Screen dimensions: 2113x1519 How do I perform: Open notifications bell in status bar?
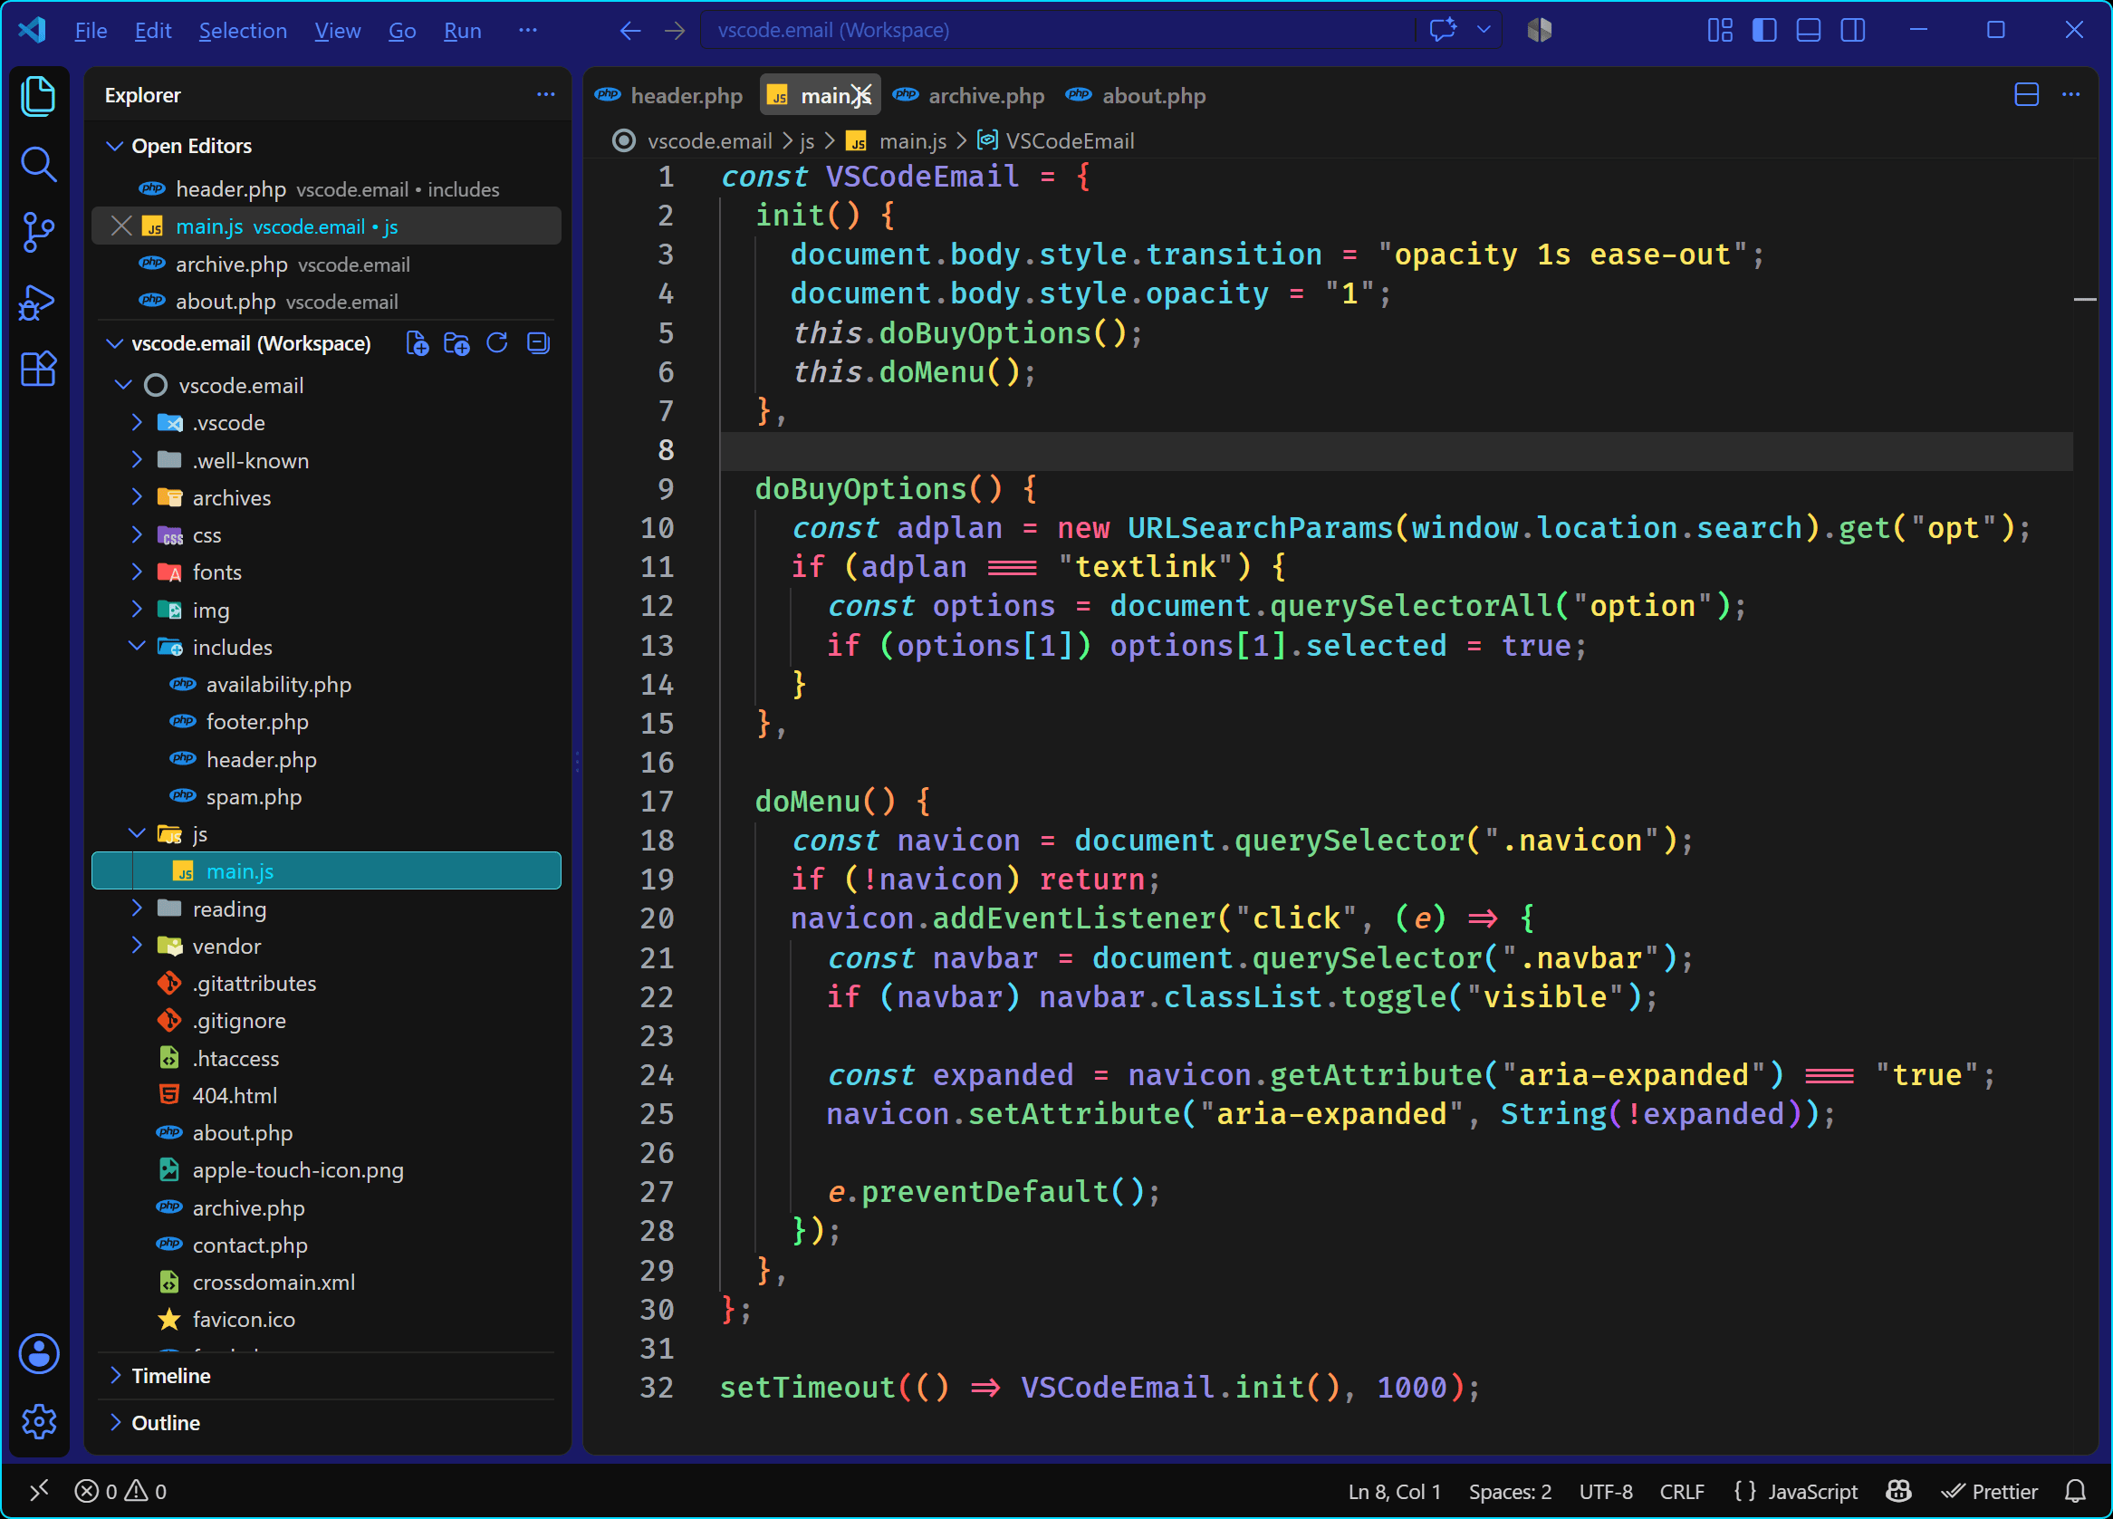click(x=2076, y=1491)
